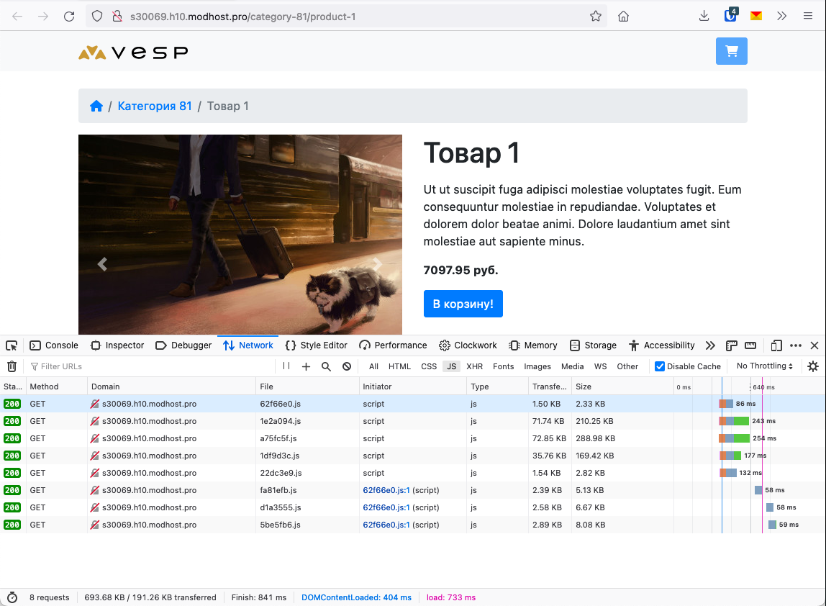Expand more devtools tabs chevron
This screenshot has height=606, width=826.
click(710, 345)
